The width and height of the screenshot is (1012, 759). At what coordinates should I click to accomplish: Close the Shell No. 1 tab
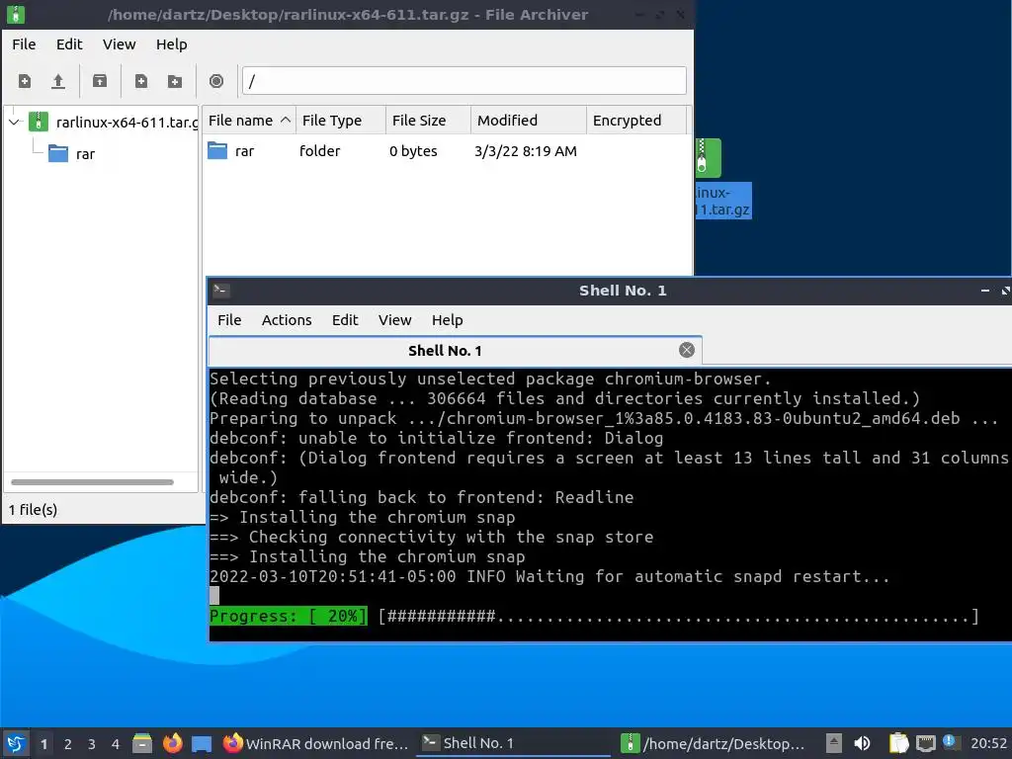tap(687, 350)
